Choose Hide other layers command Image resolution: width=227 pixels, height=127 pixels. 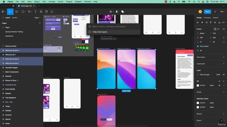(x=113, y=32)
